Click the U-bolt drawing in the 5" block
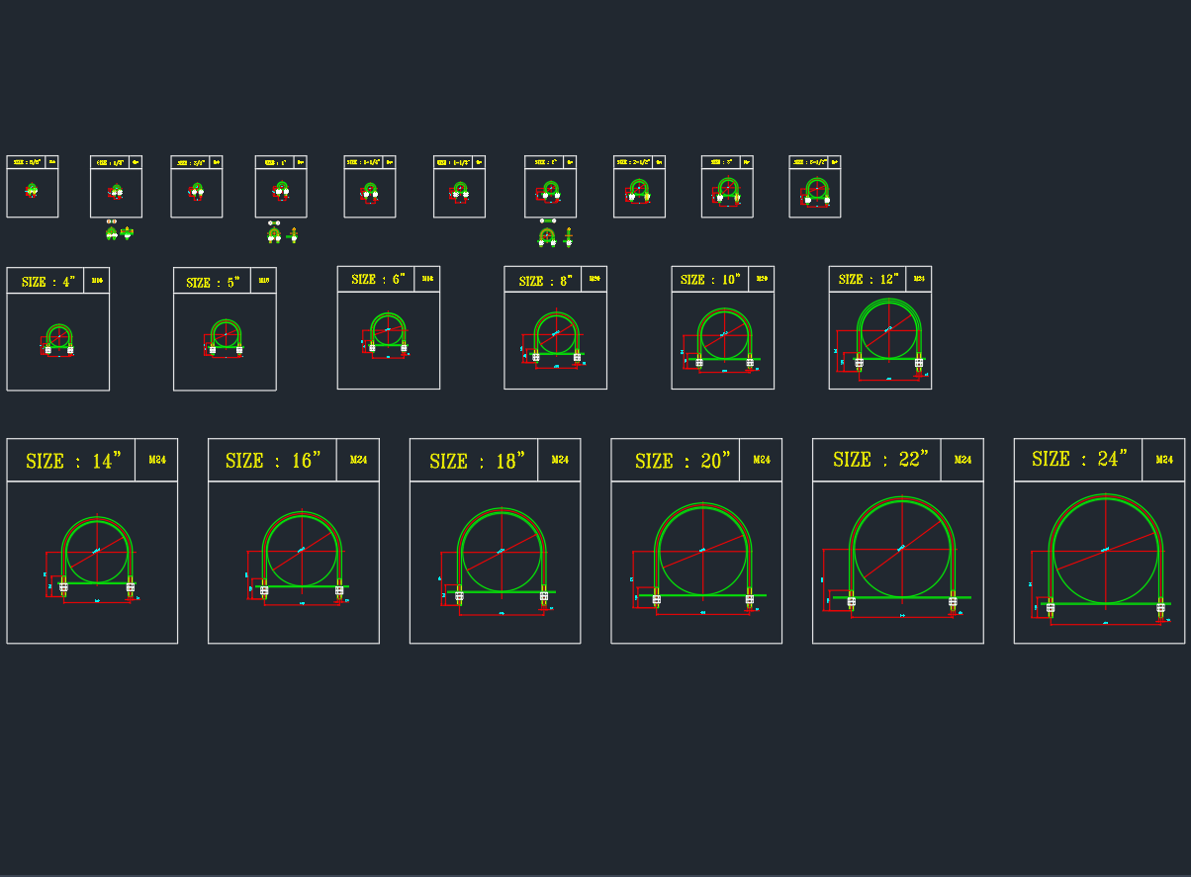1191x877 pixels. click(226, 337)
